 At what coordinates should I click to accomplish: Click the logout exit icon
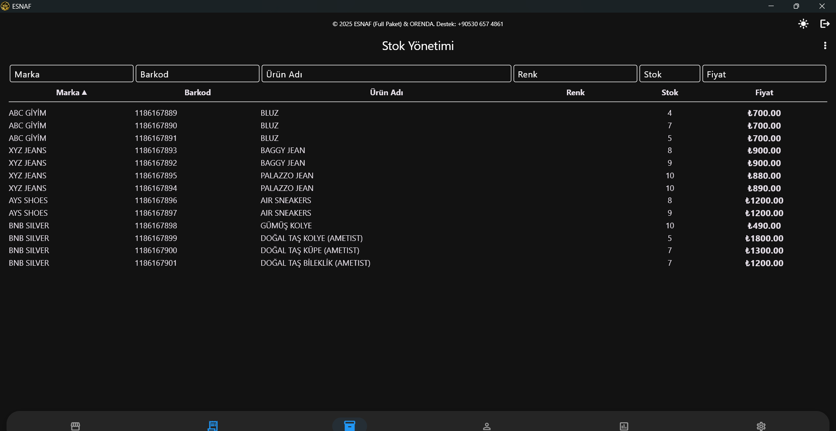pyautogui.click(x=825, y=24)
